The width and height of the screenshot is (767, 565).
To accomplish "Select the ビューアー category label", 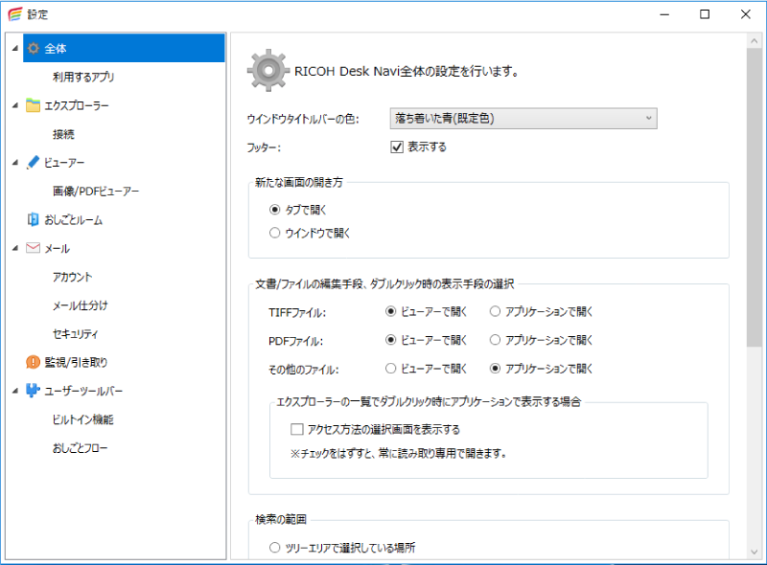I will pyautogui.click(x=64, y=162).
